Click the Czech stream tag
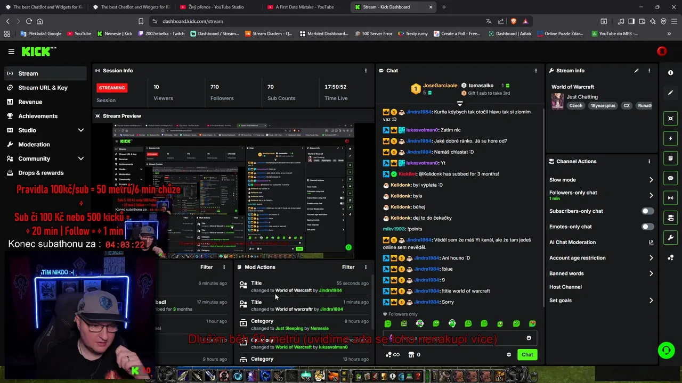 pyautogui.click(x=575, y=106)
